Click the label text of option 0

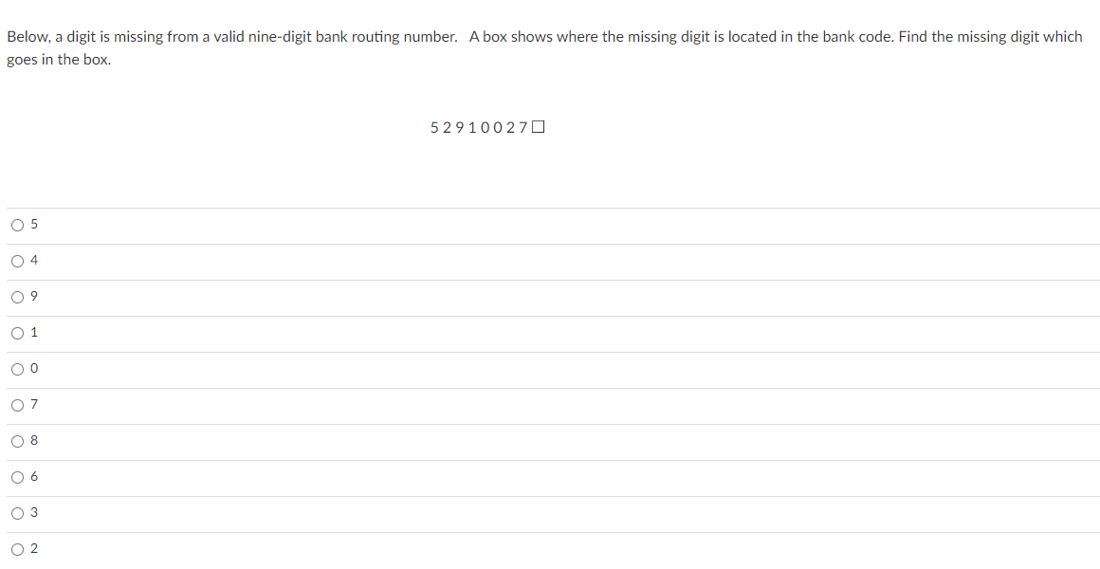tap(33, 368)
